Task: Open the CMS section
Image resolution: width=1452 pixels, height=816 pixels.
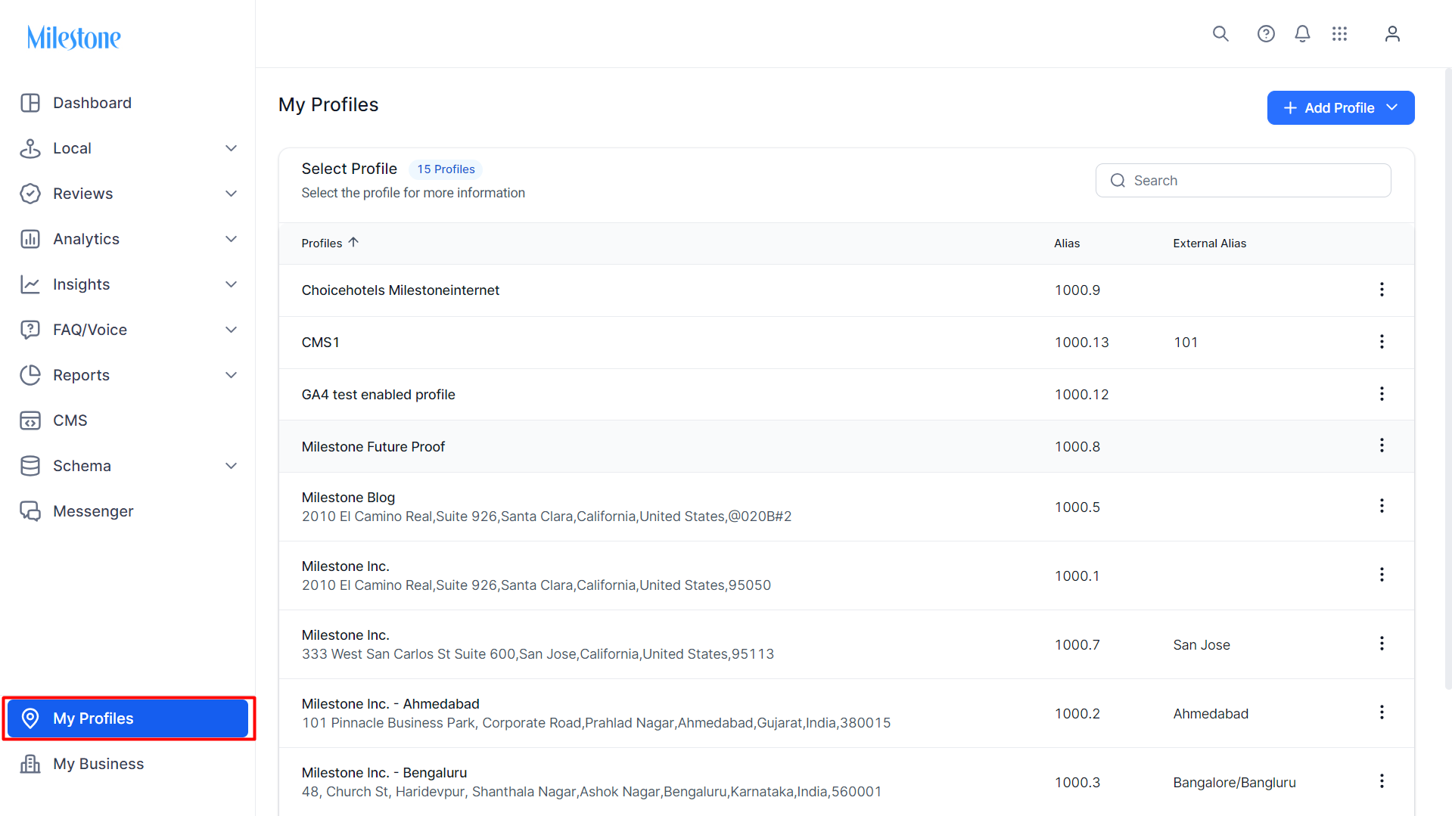Action: click(x=70, y=420)
